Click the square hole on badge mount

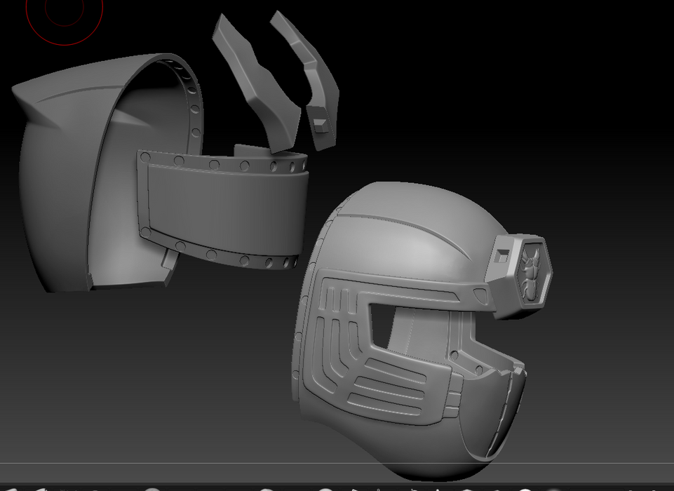pyautogui.click(x=501, y=256)
